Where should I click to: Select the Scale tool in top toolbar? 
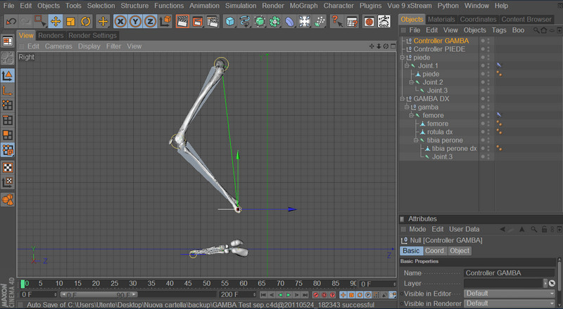coord(70,22)
